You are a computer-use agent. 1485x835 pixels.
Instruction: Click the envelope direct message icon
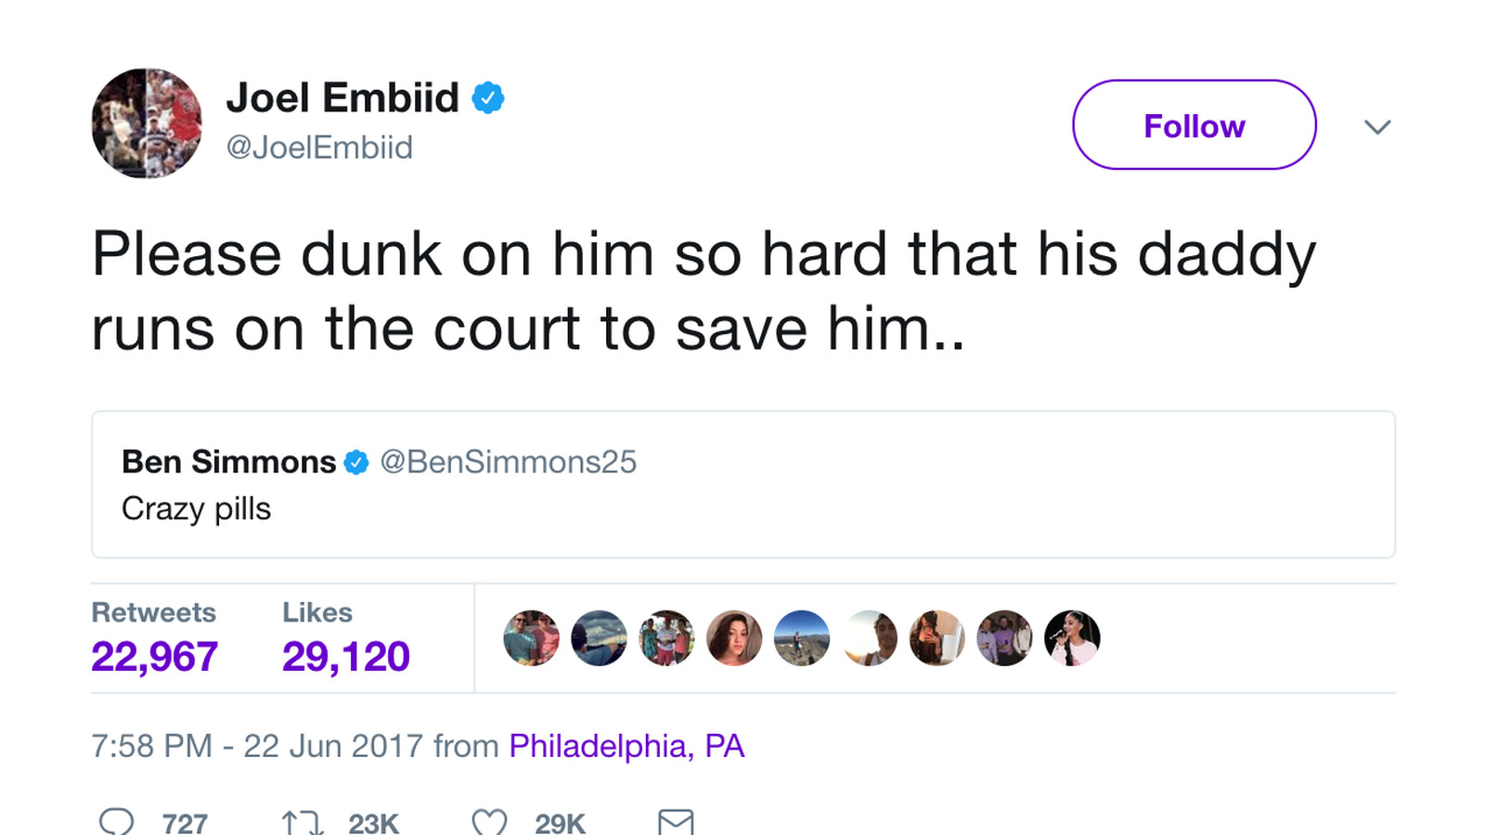click(676, 822)
